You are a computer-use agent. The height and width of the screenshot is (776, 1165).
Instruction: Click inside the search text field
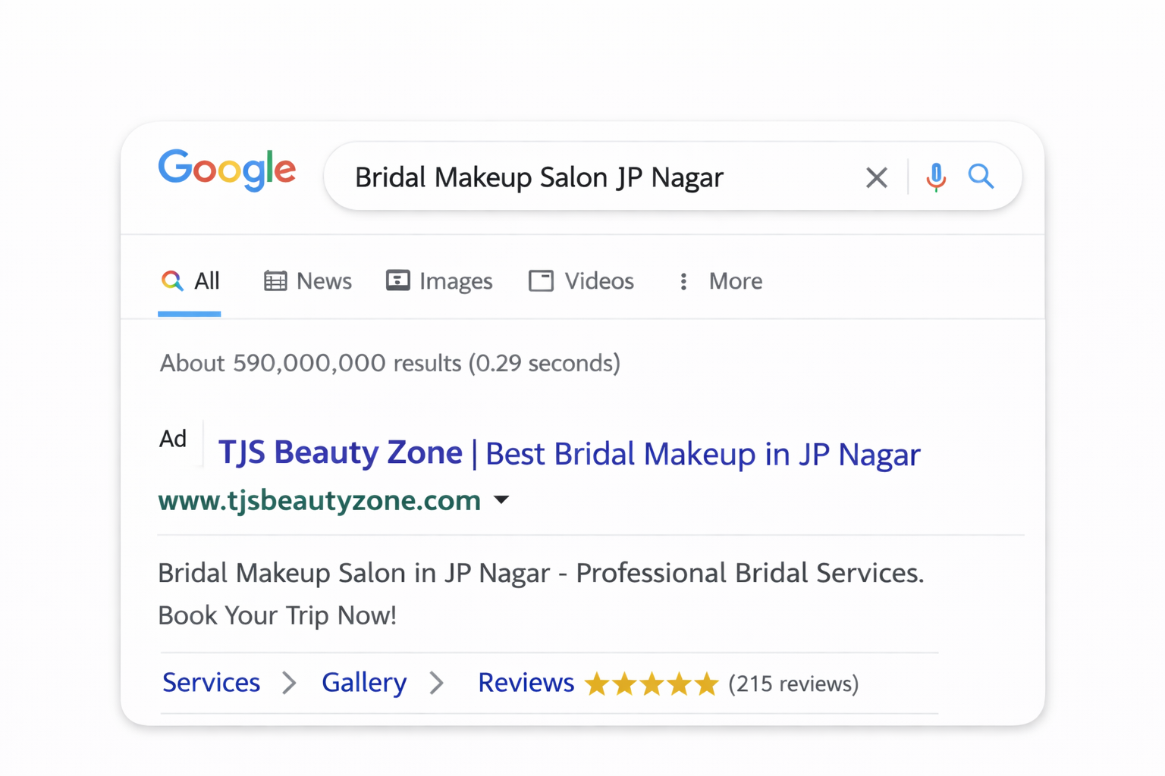(x=592, y=177)
